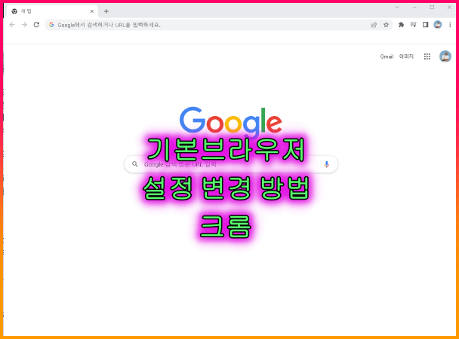
Task: Go forward using the forward arrow
Action: 24,25
